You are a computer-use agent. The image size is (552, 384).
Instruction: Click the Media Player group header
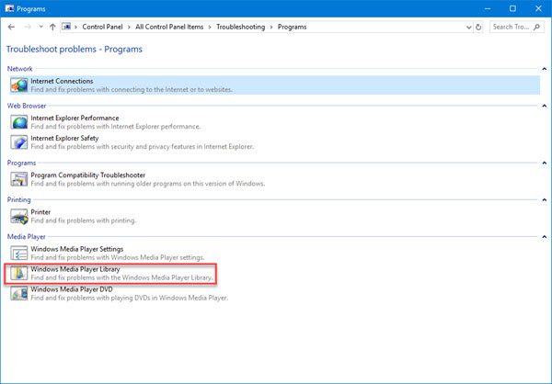pyautogui.click(x=27, y=237)
